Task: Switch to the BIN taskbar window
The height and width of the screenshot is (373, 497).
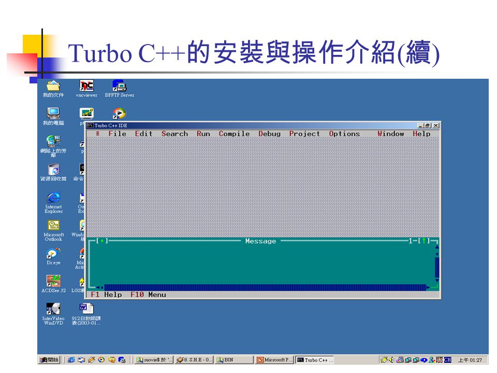Action: pyautogui.click(x=235, y=360)
